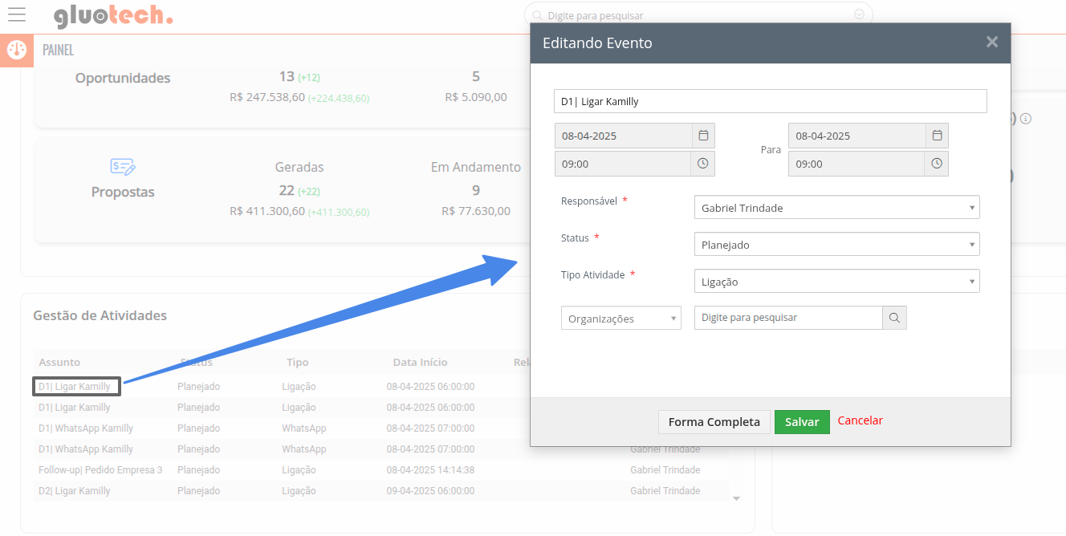Image resolution: width=1066 pixels, height=536 pixels.
Task: Click the magnifier search icon beside Organizações
Action: click(894, 319)
